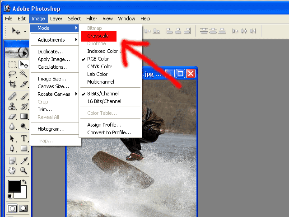289x217 pixels.
Task: Click Image Size... in the Image menu
Action: [x=52, y=79]
